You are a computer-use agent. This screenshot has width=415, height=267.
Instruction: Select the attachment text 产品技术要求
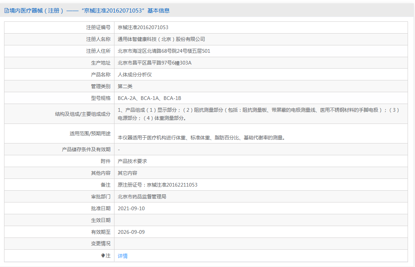pos(132,161)
